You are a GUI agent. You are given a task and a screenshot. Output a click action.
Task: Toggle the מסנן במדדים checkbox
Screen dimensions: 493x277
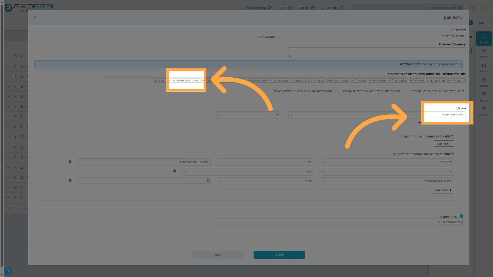pos(278,36)
